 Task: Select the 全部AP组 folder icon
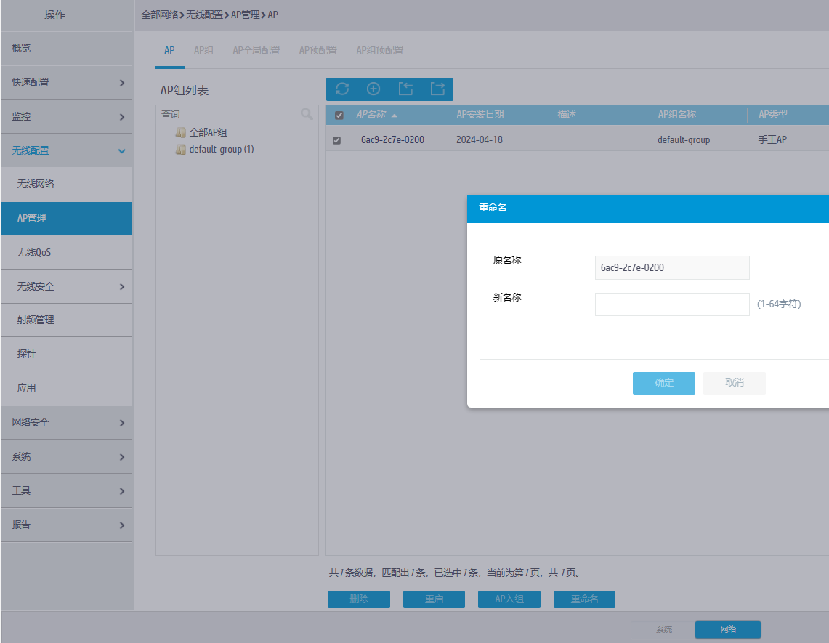tap(181, 133)
